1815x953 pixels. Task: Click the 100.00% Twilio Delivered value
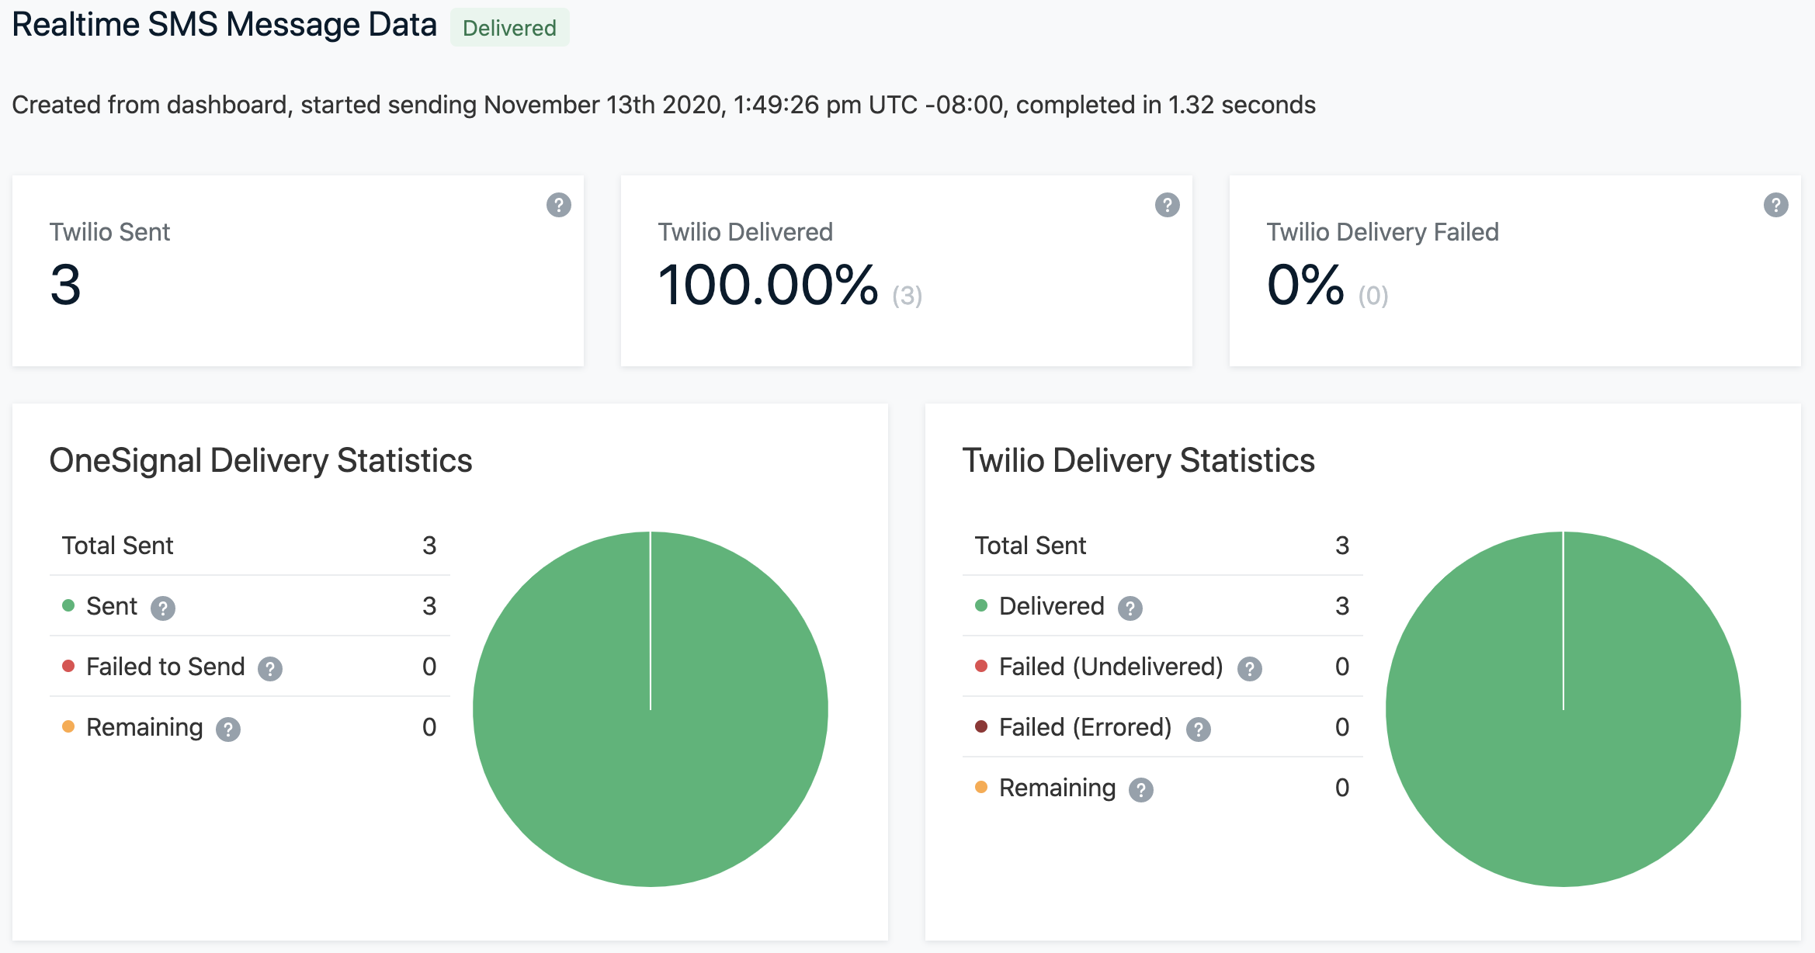click(769, 285)
